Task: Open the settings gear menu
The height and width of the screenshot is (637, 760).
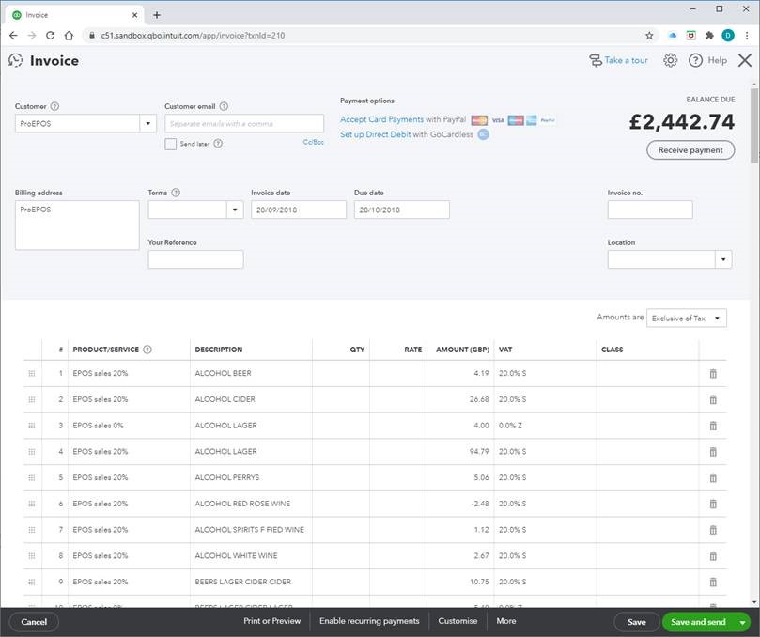Action: pyautogui.click(x=670, y=60)
